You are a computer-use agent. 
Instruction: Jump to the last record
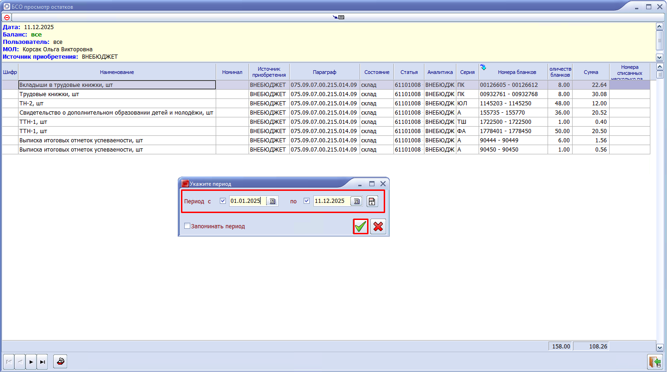43,362
